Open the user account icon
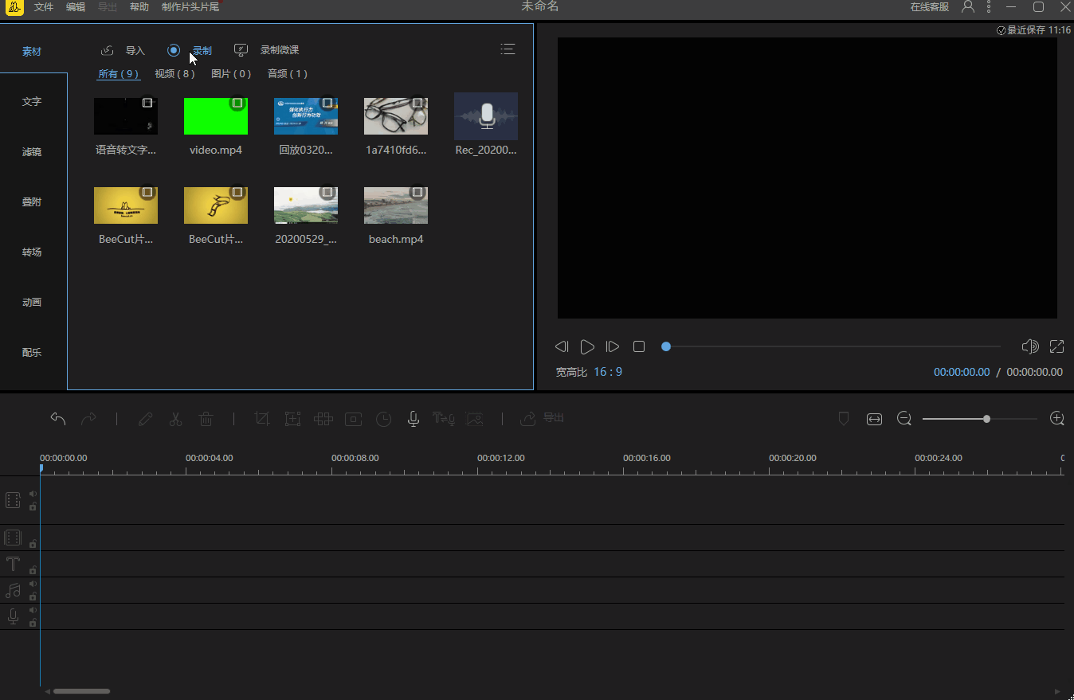Image resolution: width=1074 pixels, height=700 pixels. pos(968,6)
